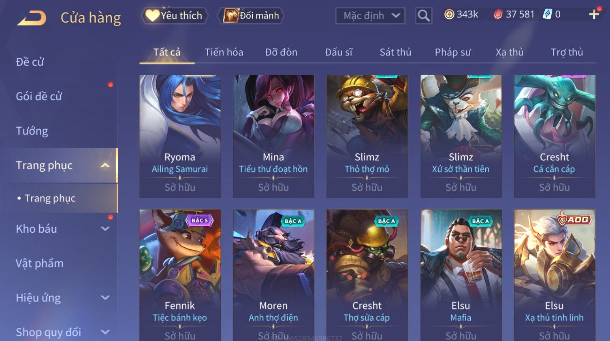Click the gold coin currency icon
The image size is (610, 341).
pyautogui.click(x=449, y=15)
